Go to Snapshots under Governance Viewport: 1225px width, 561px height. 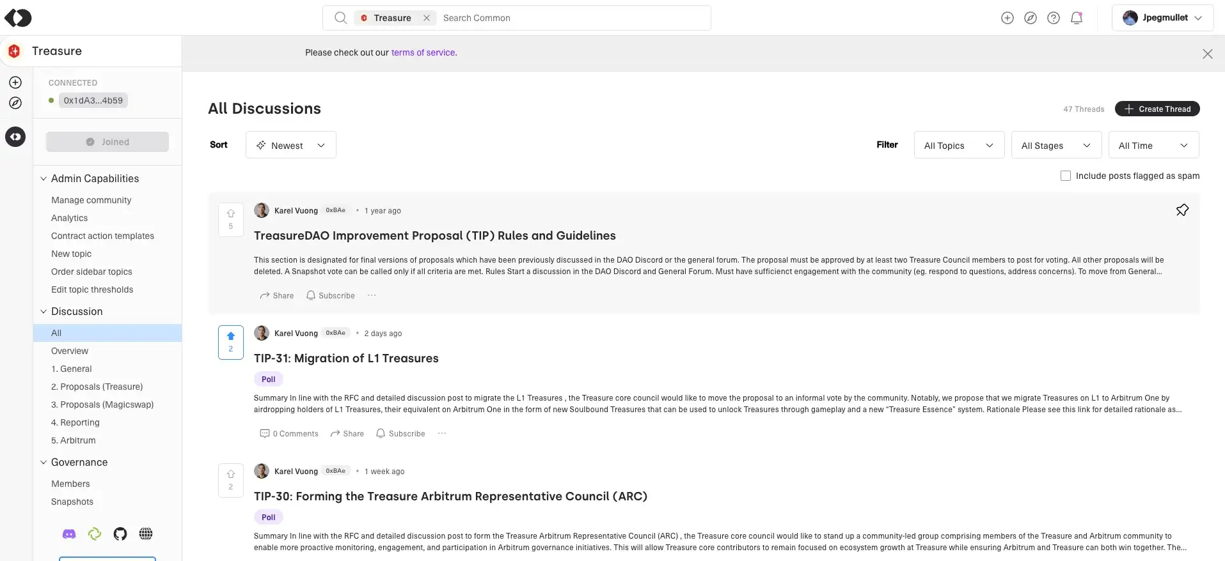coord(72,502)
